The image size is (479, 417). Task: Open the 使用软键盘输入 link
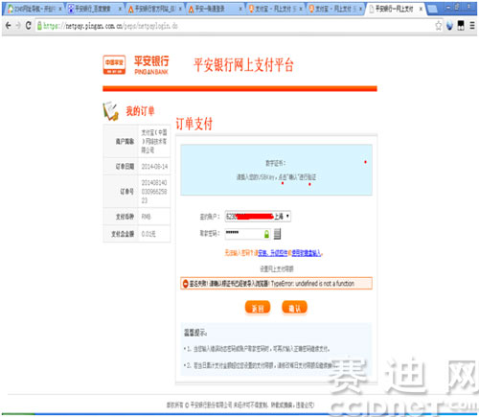(x=307, y=253)
